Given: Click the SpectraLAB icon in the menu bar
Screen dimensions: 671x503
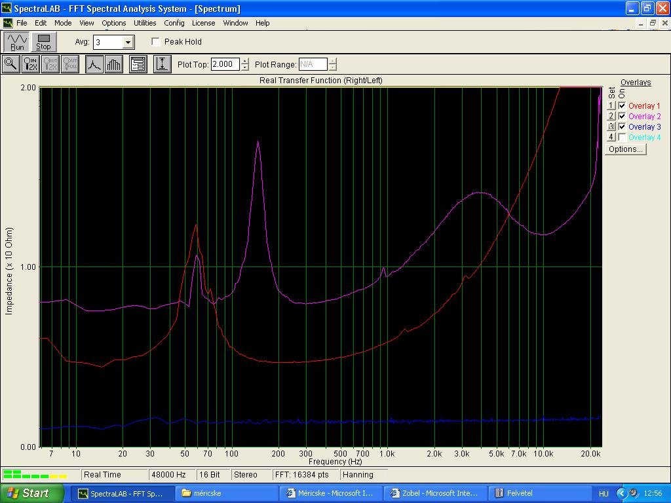Looking at the screenshot, I should (7, 23).
